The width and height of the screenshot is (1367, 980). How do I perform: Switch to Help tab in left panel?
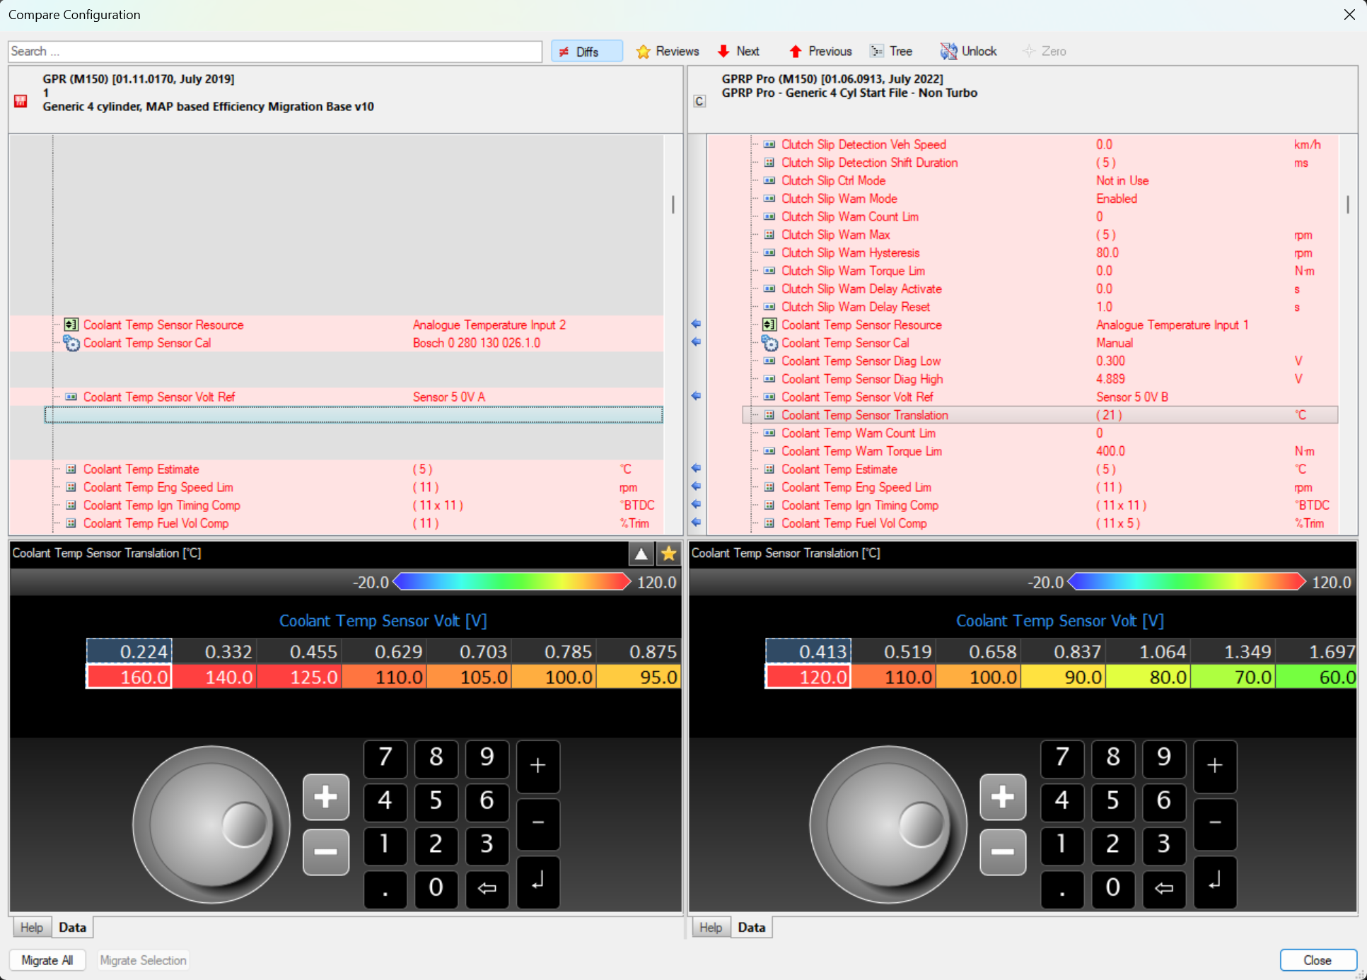[31, 927]
